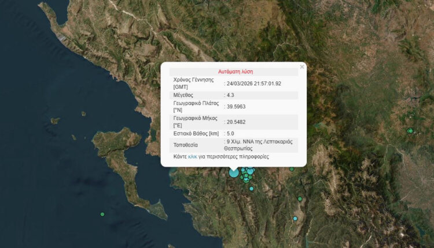434x248 pixels.
Task: Click the isolated green marker right of the cluster
Action: click(292, 169)
